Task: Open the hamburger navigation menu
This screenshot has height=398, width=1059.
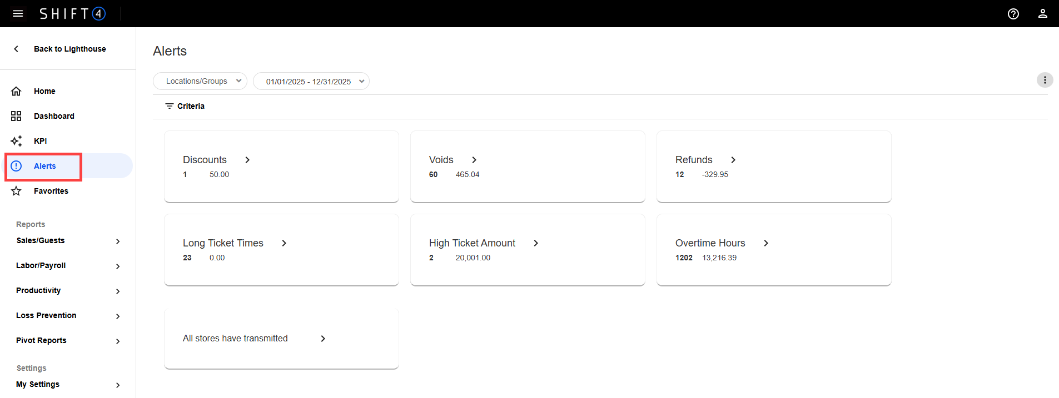Action: point(18,13)
